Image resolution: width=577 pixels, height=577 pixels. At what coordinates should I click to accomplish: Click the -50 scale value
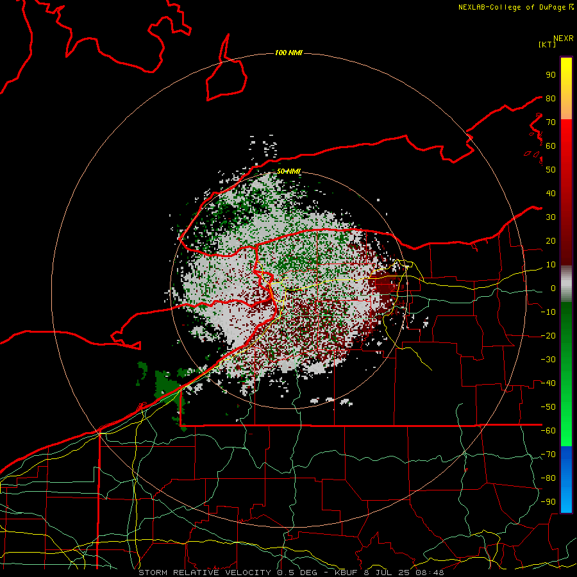coord(548,407)
